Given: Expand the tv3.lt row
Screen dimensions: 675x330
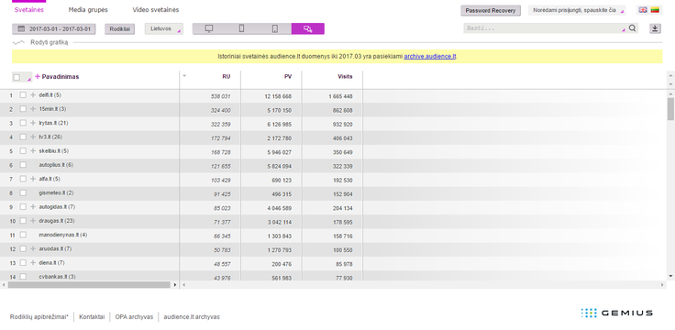Looking at the screenshot, I should (x=33, y=137).
